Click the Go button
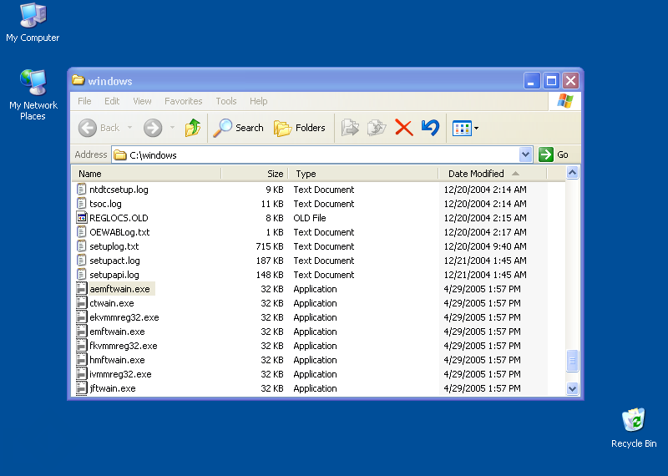Screen dimensions: 668x476 [x=554, y=154]
